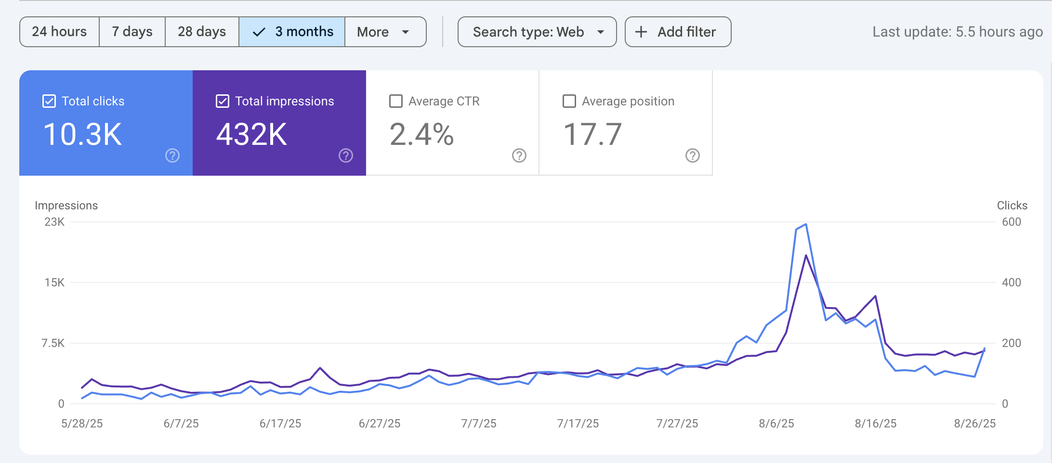The image size is (1052, 463).
Task: Click the Total clicks help icon
Action: (172, 155)
